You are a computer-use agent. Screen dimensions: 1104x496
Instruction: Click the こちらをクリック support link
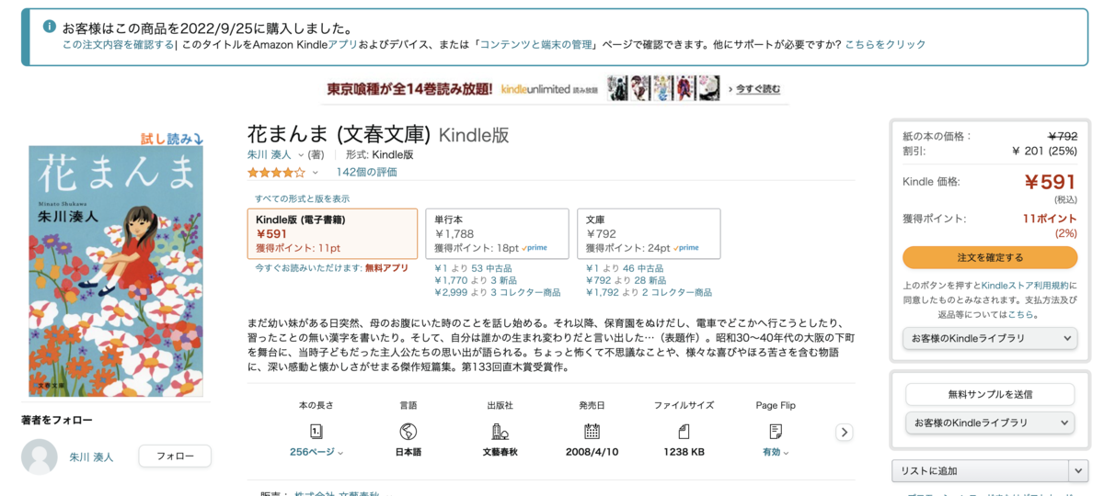click(885, 44)
